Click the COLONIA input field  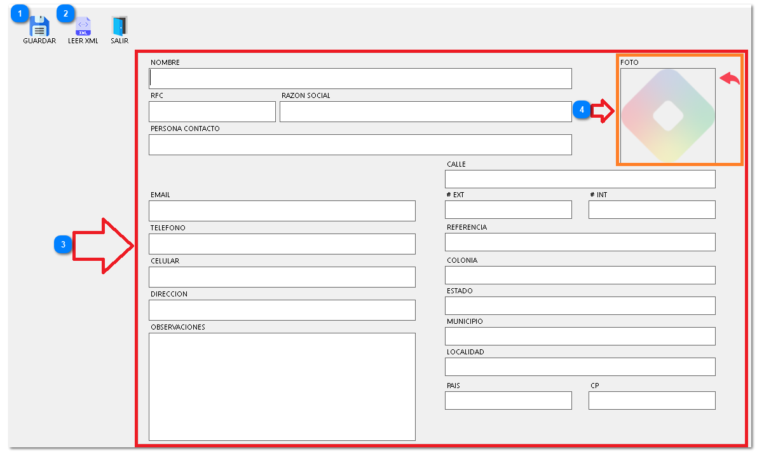(x=580, y=275)
